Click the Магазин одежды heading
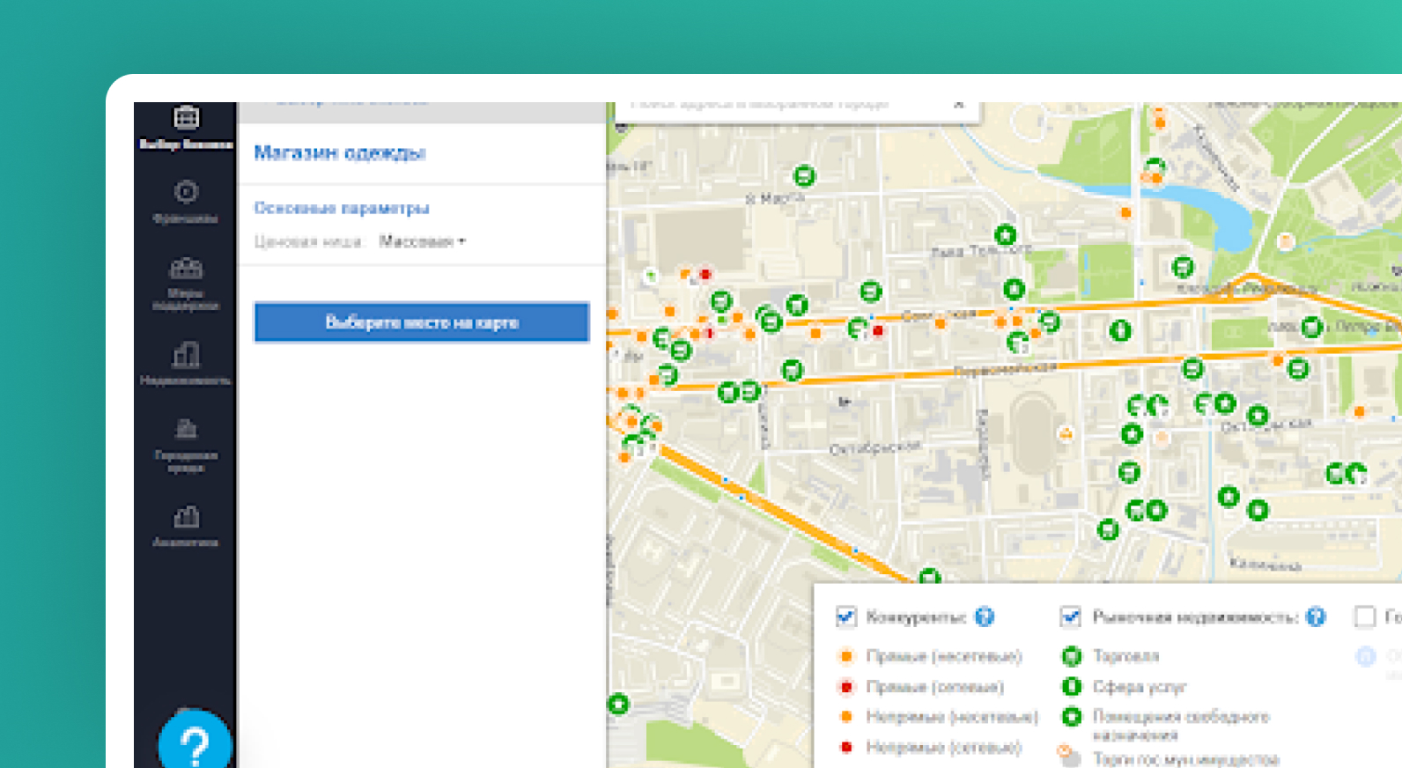This screenshot has height=768, width=1402. [x=340, y=152]
